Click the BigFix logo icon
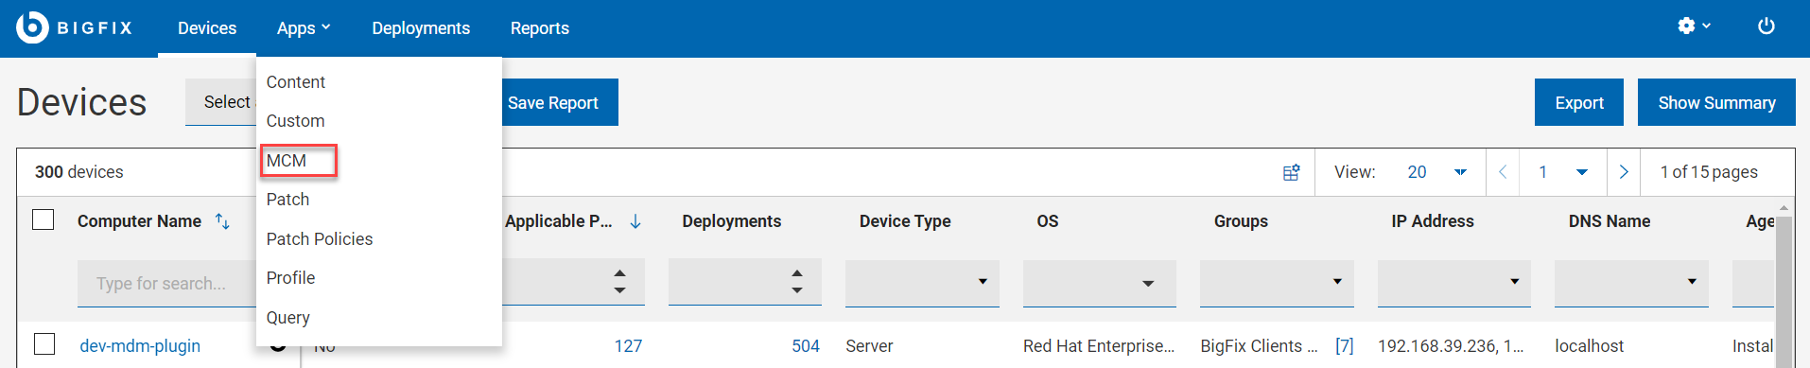 tap(32, 27)
